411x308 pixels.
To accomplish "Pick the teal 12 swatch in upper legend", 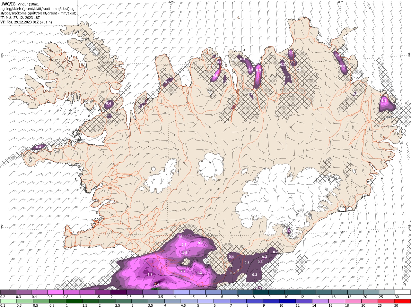I will click(308, 292).
